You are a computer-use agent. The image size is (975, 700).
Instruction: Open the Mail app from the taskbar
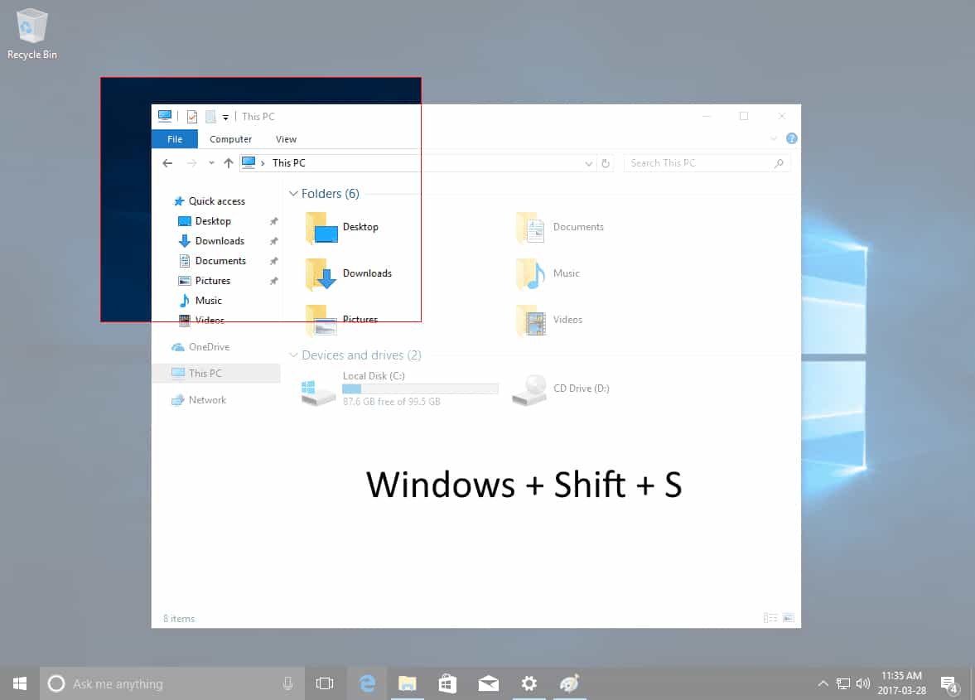pos(488,683)
